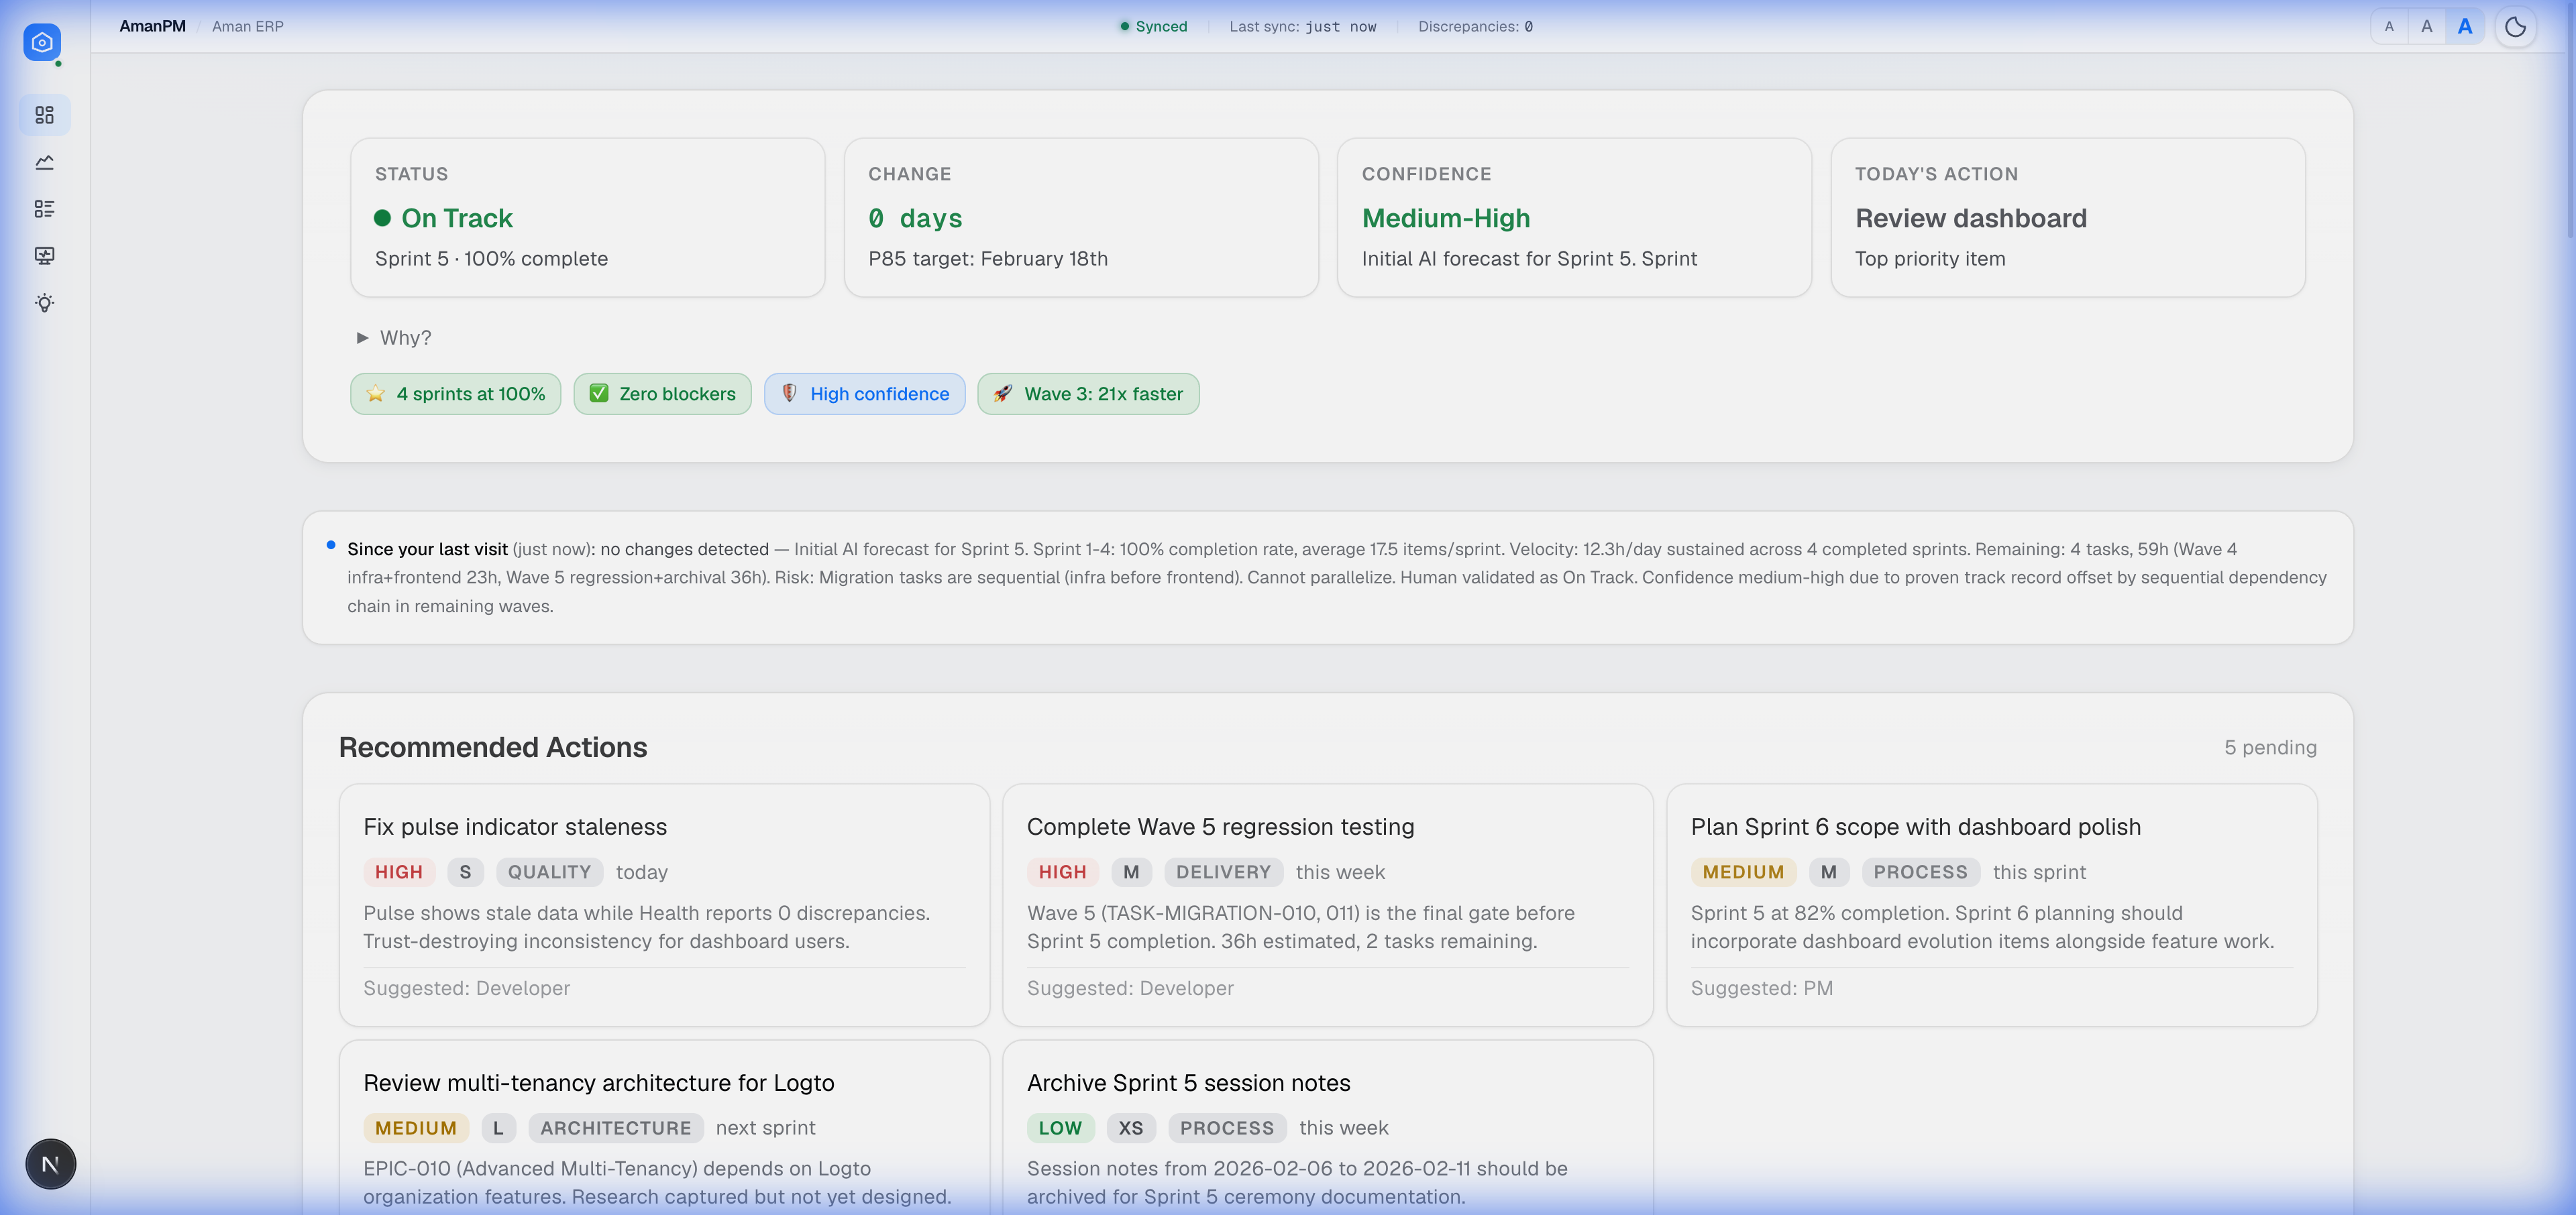The image size is (2576, 1215).
Task: Click the AmanPM hexagon logo icon
Action: point(42,43)
